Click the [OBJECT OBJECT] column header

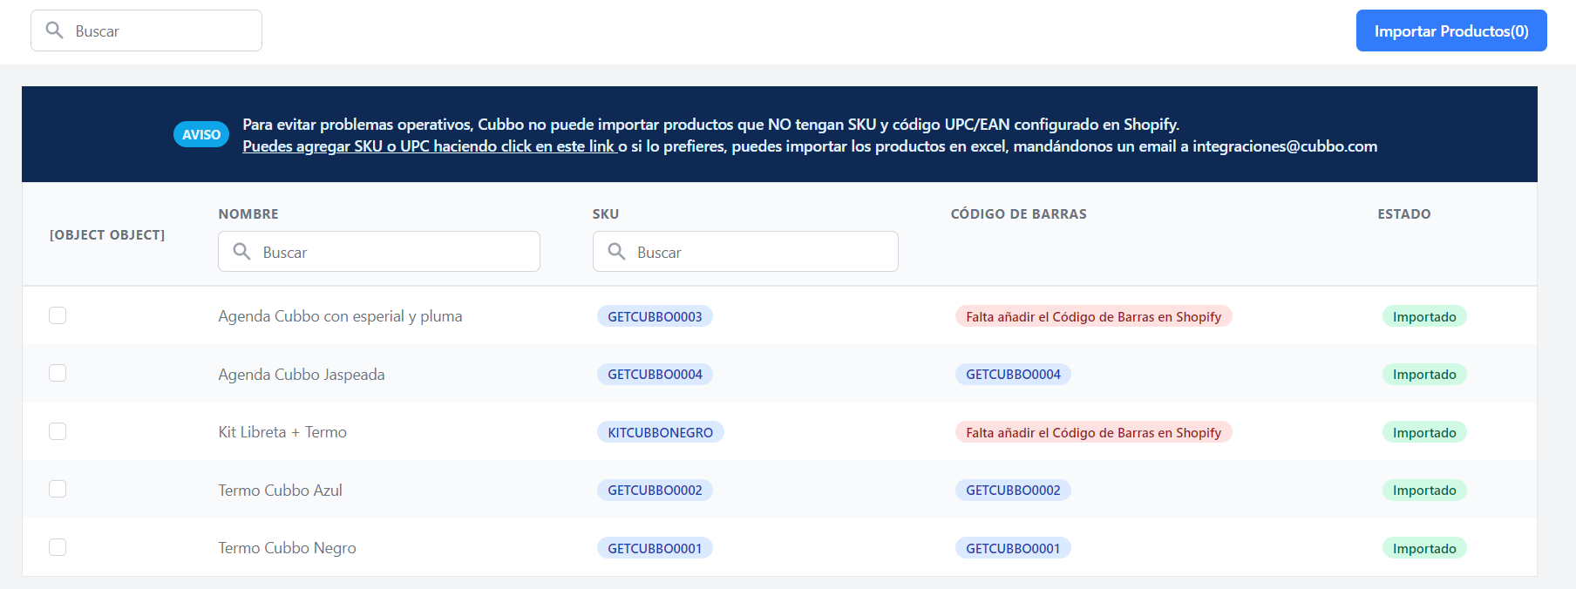[107, 235]
